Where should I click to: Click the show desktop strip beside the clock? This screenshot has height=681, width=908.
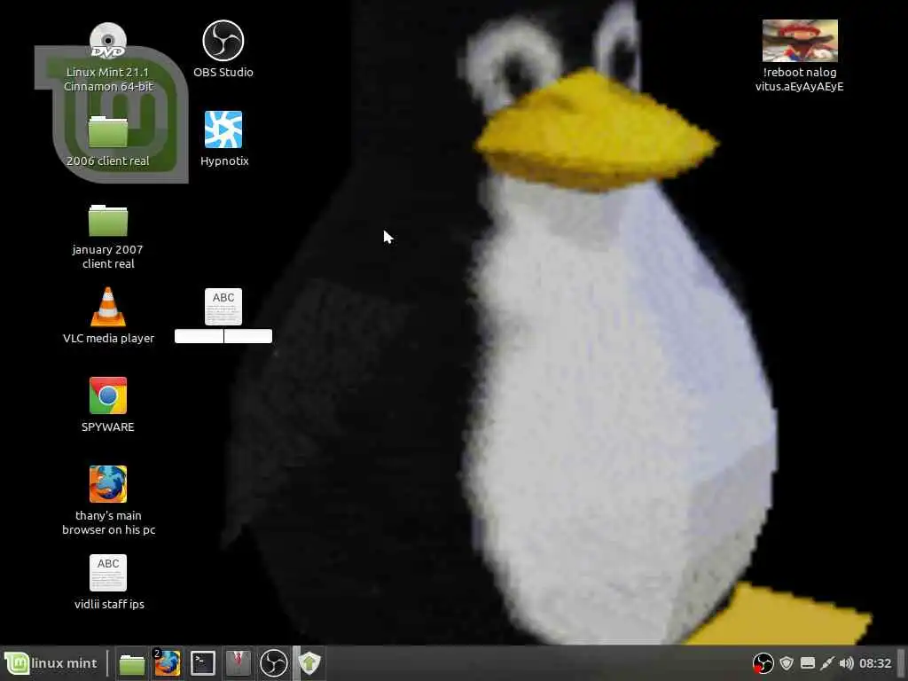[901, 663]
